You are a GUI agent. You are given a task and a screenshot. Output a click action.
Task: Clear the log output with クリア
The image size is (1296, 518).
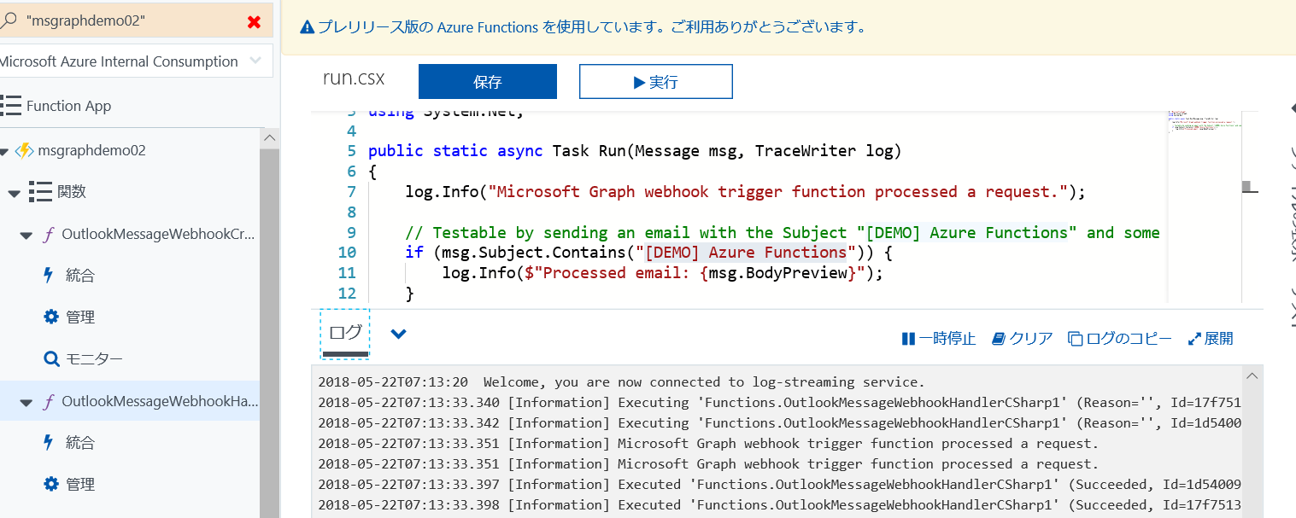tap(1022, 338)
